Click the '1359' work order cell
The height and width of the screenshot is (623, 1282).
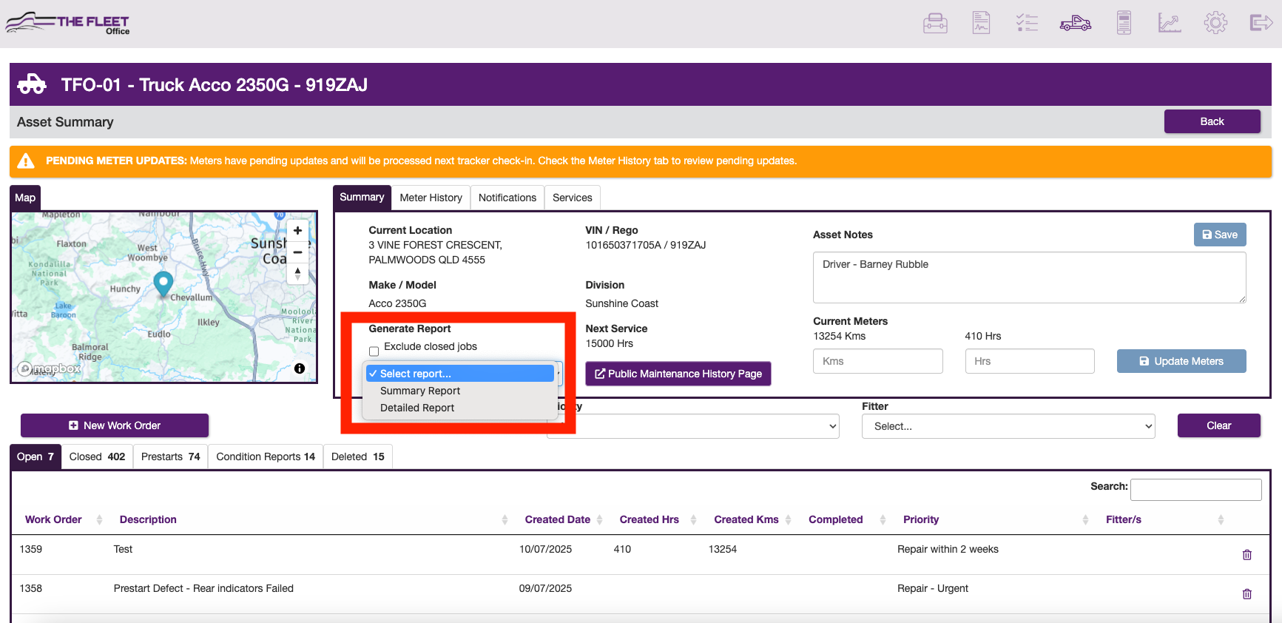pyautogui.click(x=31, y=549)
